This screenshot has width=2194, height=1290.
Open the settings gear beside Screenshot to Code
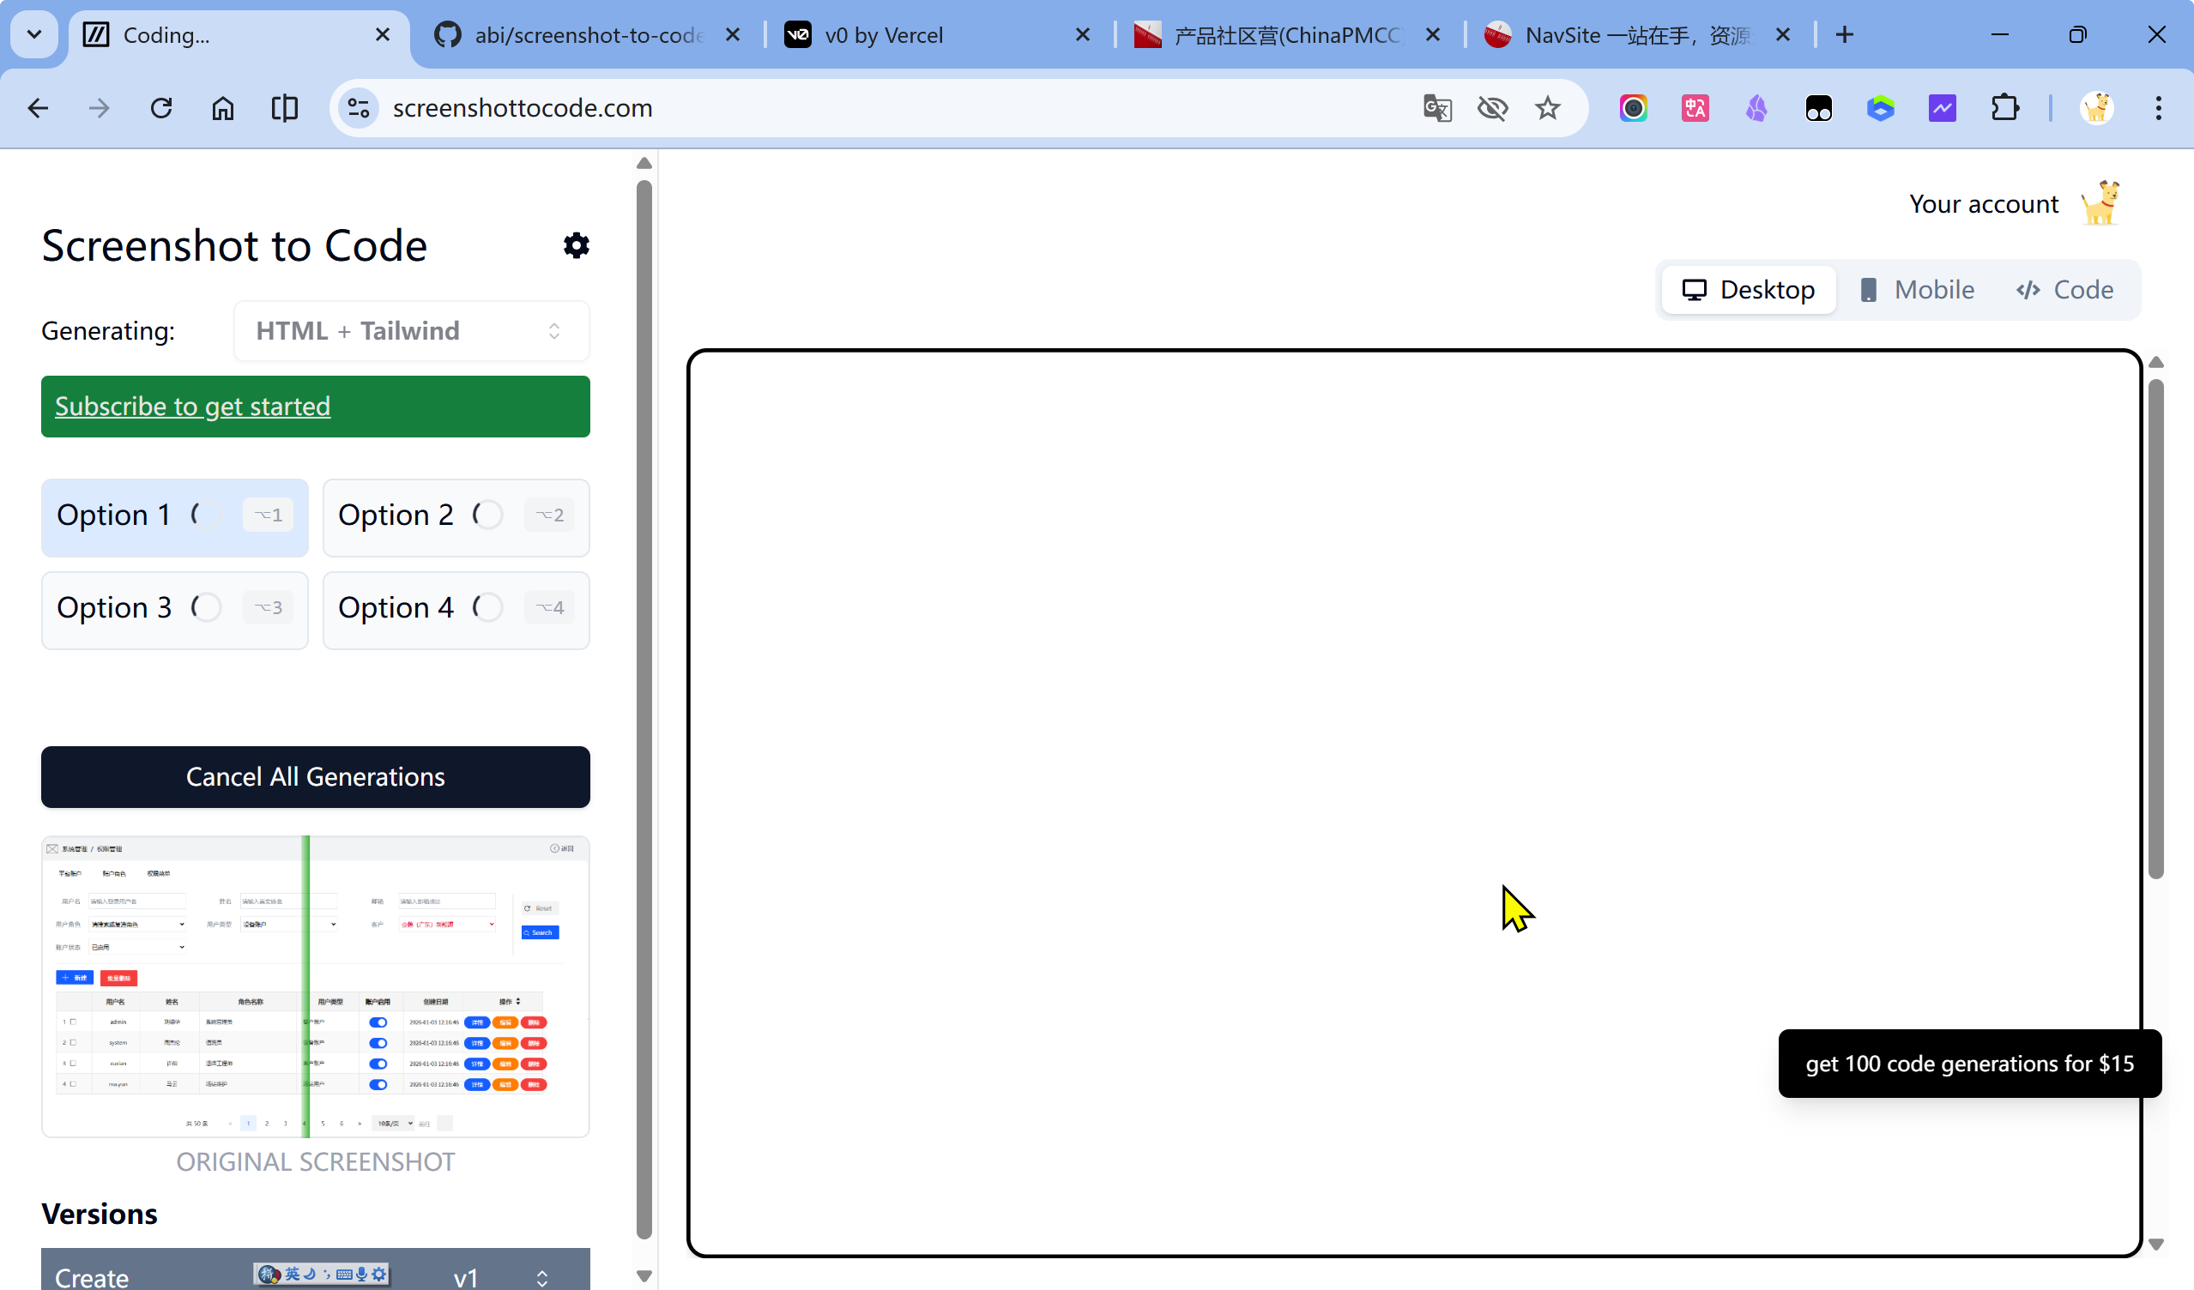[576, 245]
